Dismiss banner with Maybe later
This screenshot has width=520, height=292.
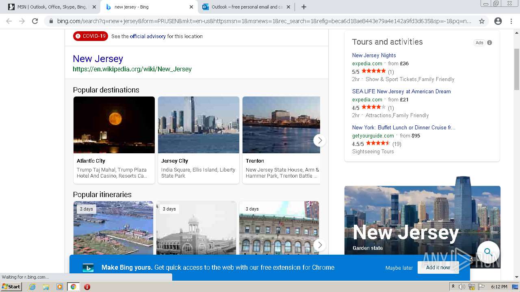(x=399, y=268)
